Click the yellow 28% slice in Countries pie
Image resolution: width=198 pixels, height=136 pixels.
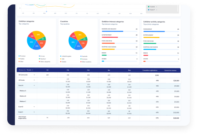79,35
